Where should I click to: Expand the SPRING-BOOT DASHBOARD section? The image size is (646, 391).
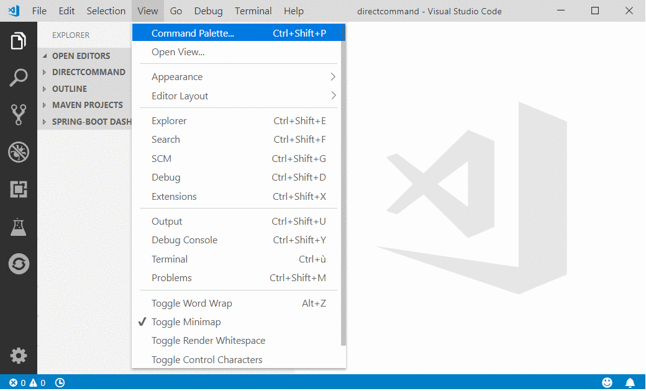coord(84,122)
